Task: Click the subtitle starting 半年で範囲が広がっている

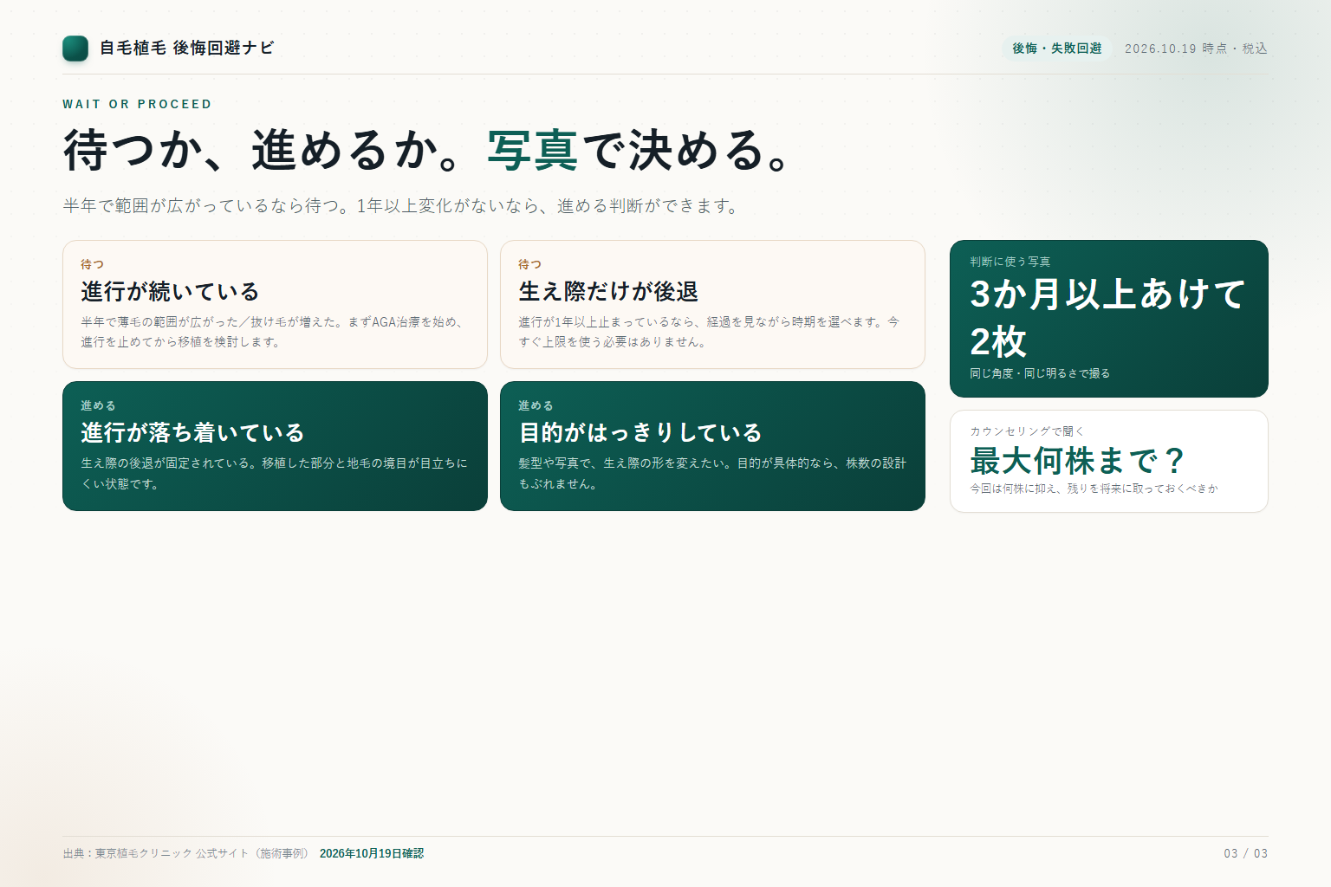Action: pos(401,206)
